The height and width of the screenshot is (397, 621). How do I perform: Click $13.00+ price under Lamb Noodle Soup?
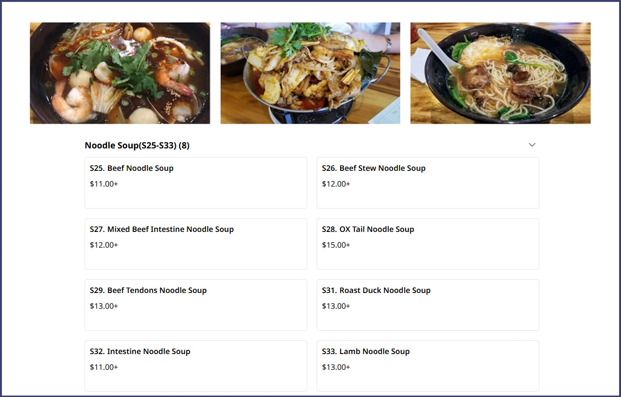pos(336,367)
